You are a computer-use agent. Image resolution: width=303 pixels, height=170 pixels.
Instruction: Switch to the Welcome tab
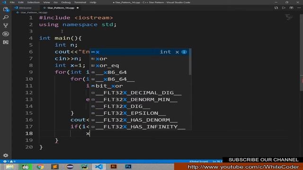[x=25, y=8]
